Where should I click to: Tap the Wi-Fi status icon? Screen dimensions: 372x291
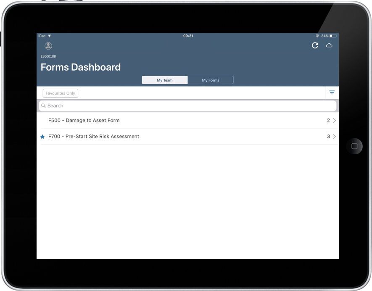50,36
